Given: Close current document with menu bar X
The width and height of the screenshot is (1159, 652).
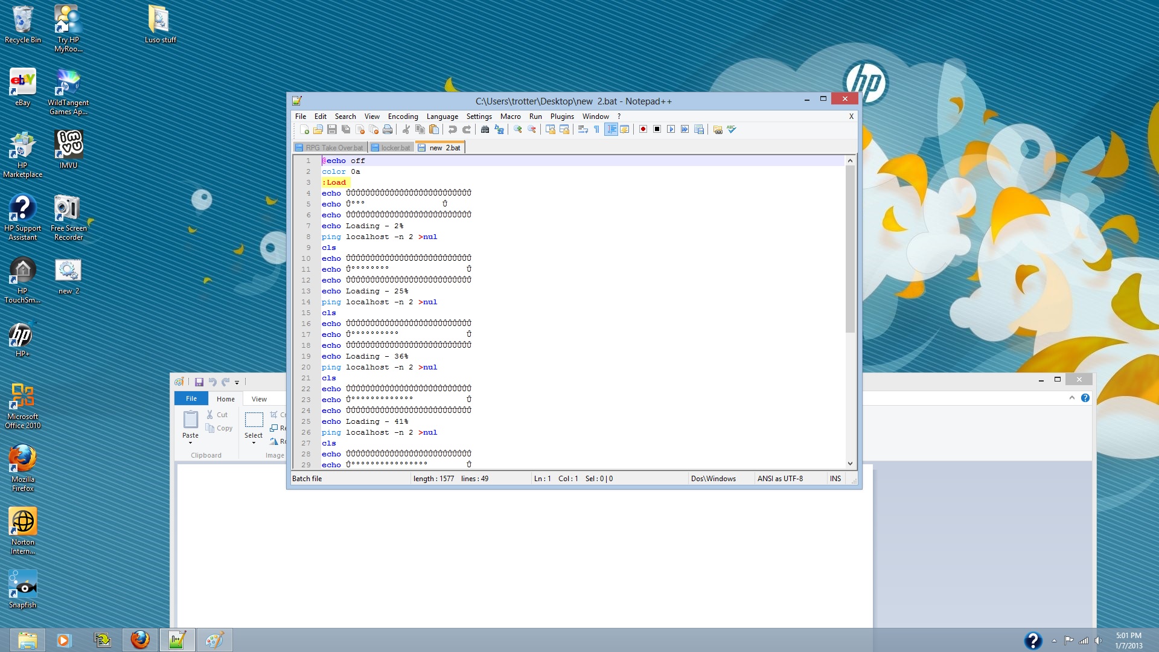Looking at the screenshot, I should (851, 117).
